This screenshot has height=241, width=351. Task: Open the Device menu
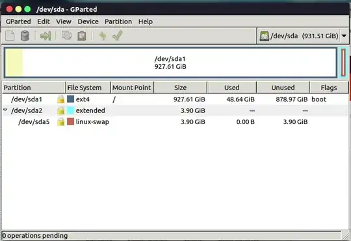[x=88, y=21]
